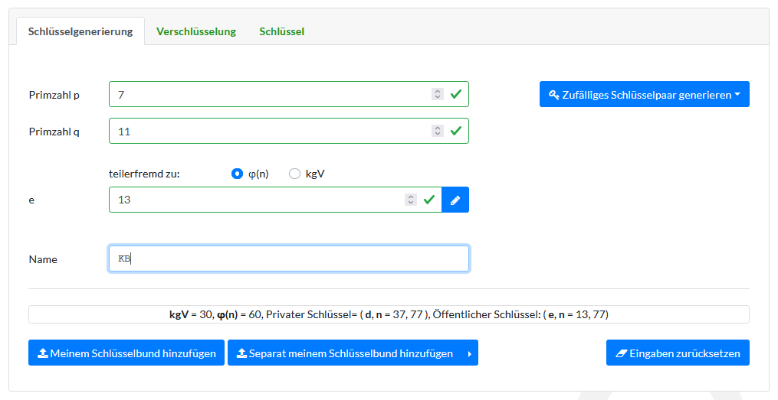778x400 pixels.
Task: Expand the arrow beside Separat meinem Schlüsselbund
Action: click(x=470, y=353)
